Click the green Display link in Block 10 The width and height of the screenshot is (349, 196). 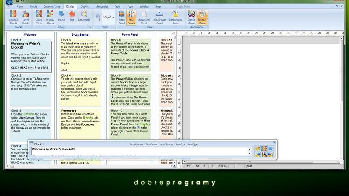(144, 124)
